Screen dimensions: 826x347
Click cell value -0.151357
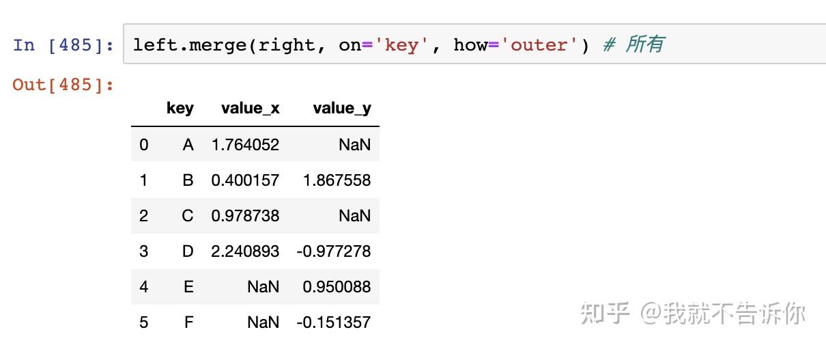pos(334,322)
